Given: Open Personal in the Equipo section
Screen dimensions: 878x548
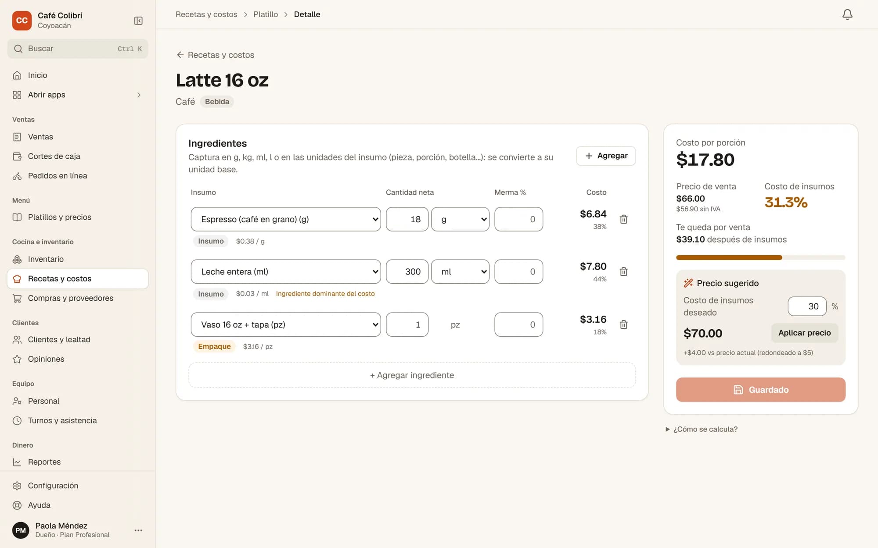Looking at the screenshot, I should (x=78, y=401).
